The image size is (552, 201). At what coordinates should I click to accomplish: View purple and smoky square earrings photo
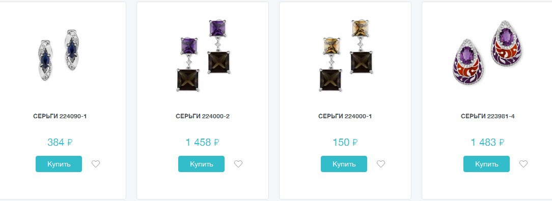203,55
